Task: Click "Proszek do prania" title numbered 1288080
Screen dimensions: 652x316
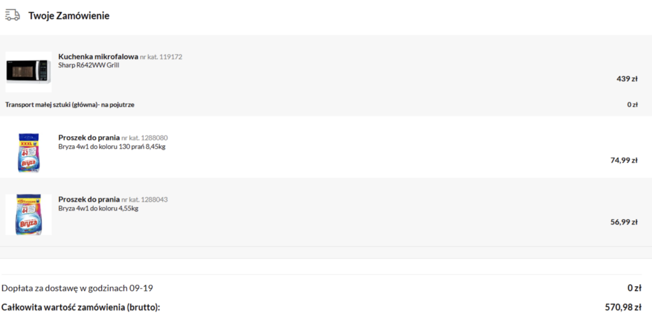Action: pos(89,138)
